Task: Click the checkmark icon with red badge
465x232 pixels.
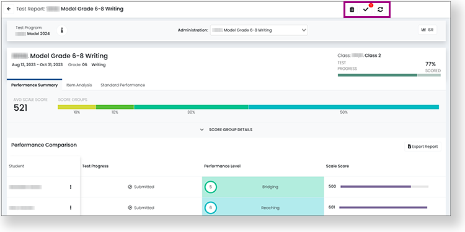Action: (366, 9)
